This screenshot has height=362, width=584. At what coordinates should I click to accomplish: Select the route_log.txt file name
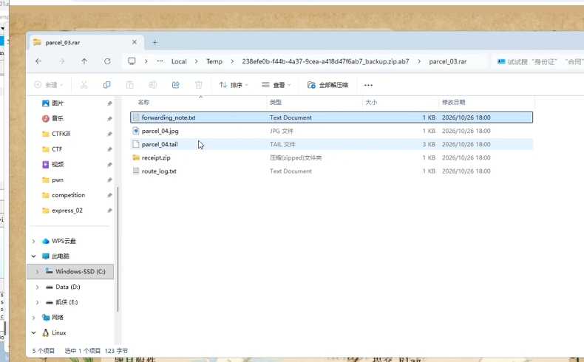click(159, 171)
